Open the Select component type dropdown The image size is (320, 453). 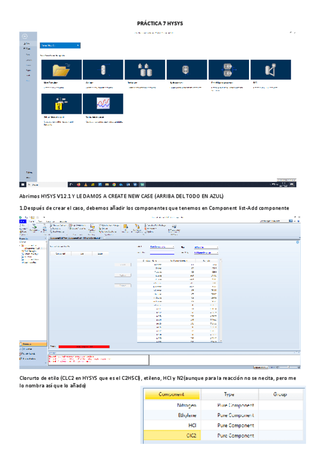coord(162,247)
